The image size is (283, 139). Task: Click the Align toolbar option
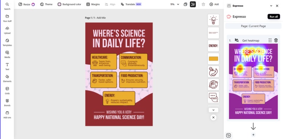point(110,4)
